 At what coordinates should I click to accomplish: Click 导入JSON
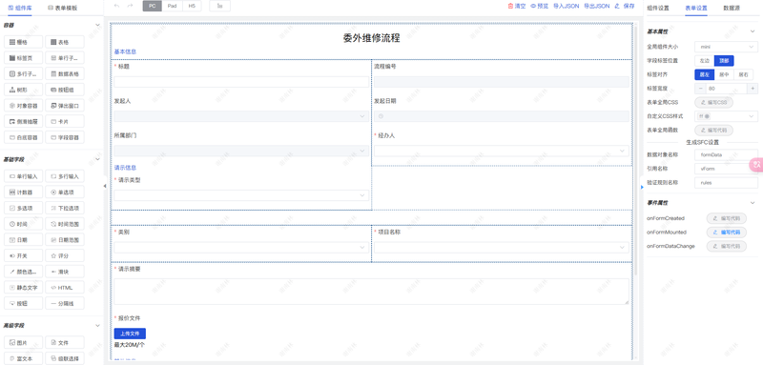pos(566,6)
